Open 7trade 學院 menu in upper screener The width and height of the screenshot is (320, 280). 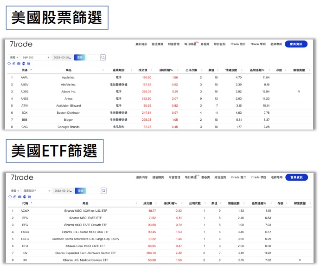[258, 44]
